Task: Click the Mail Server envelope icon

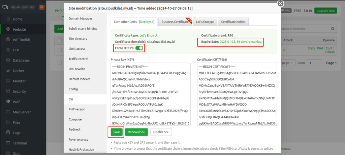Action: [8, 112]
